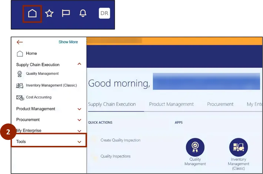263x174 pixels.
Task: Select the Supply Chain Execution tab
Action: 112,104
